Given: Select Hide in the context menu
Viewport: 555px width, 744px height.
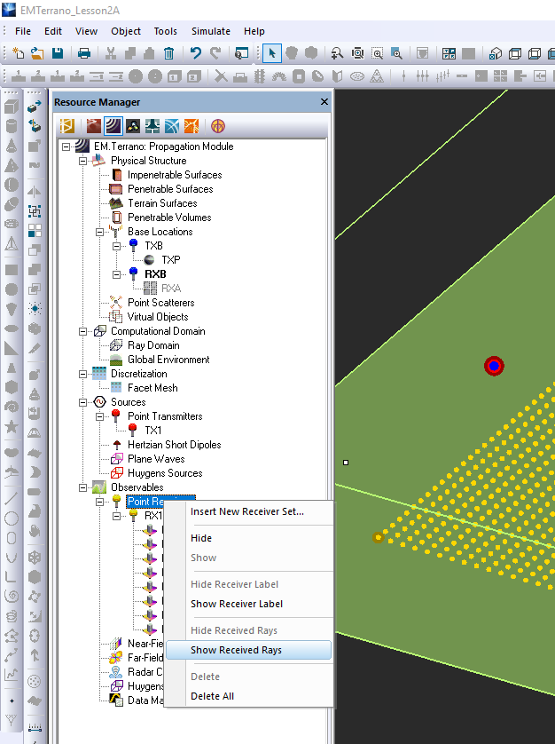Looking at the screenshot, I should [201, 538].
